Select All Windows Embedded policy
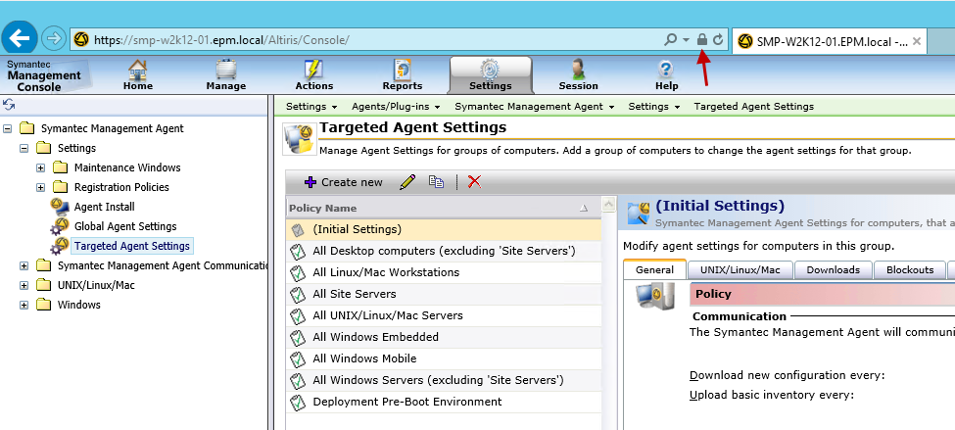This screenshot has width=955, height=430. (x=444, y=337)
